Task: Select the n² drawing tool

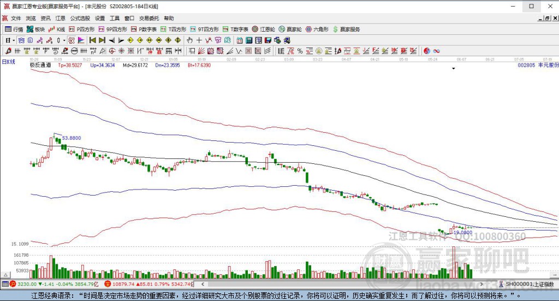Action: tap(93, 51)
